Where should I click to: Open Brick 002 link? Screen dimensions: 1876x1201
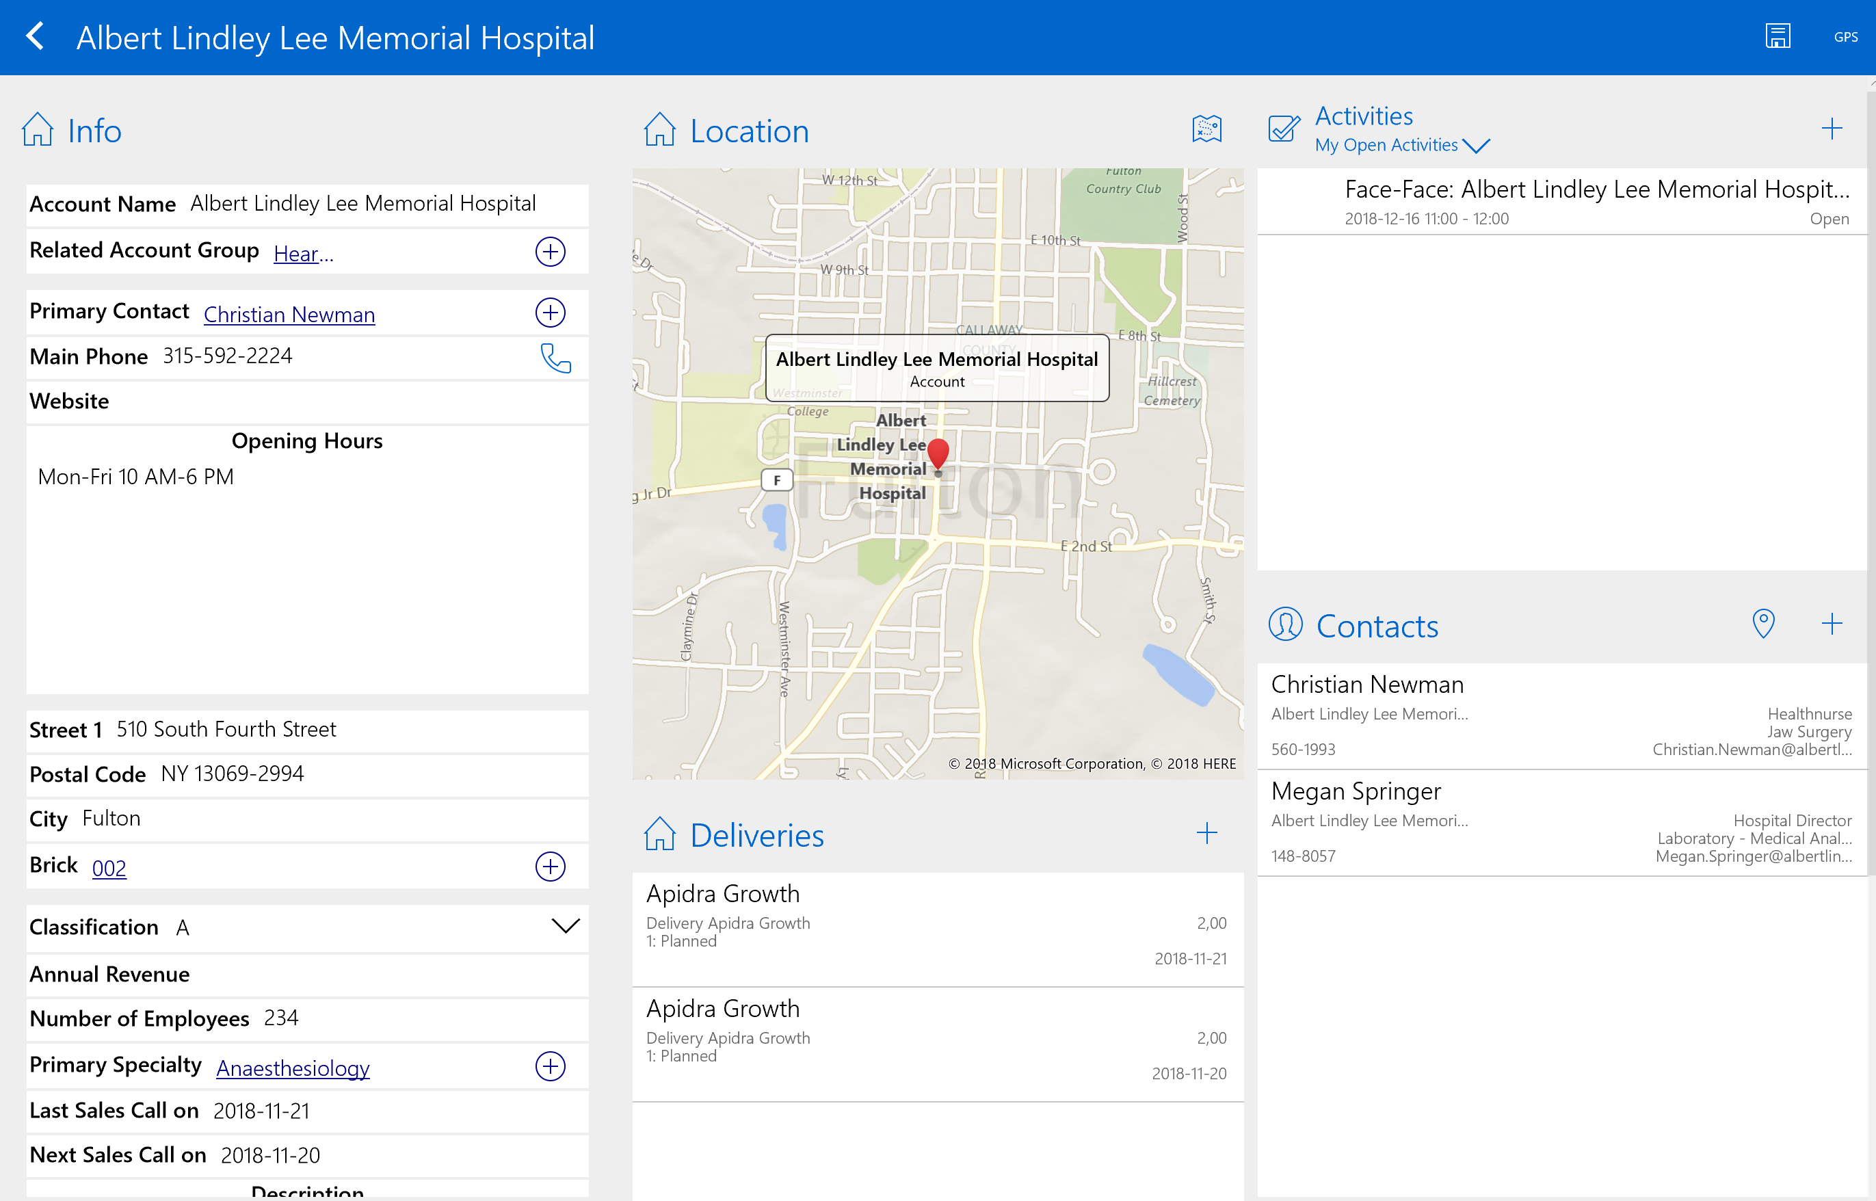[x=109, y=868]
